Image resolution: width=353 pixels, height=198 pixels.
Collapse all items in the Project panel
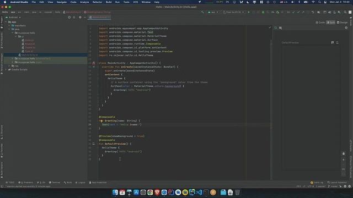pos(74,17)
